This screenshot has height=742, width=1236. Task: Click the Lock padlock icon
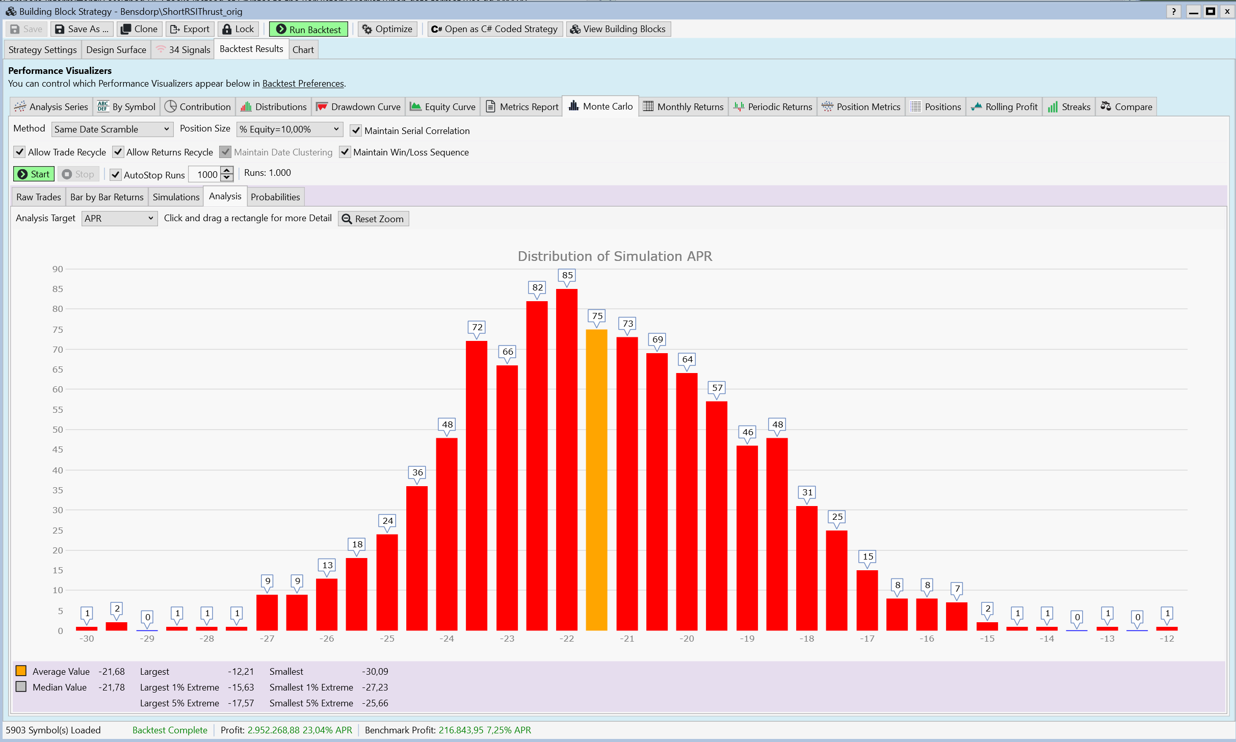coord(227,29)
